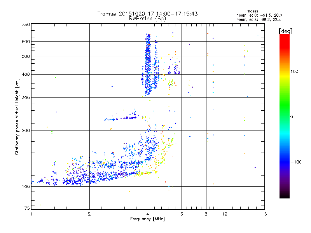Click the y-axis tick label '750'

point(26,24)
